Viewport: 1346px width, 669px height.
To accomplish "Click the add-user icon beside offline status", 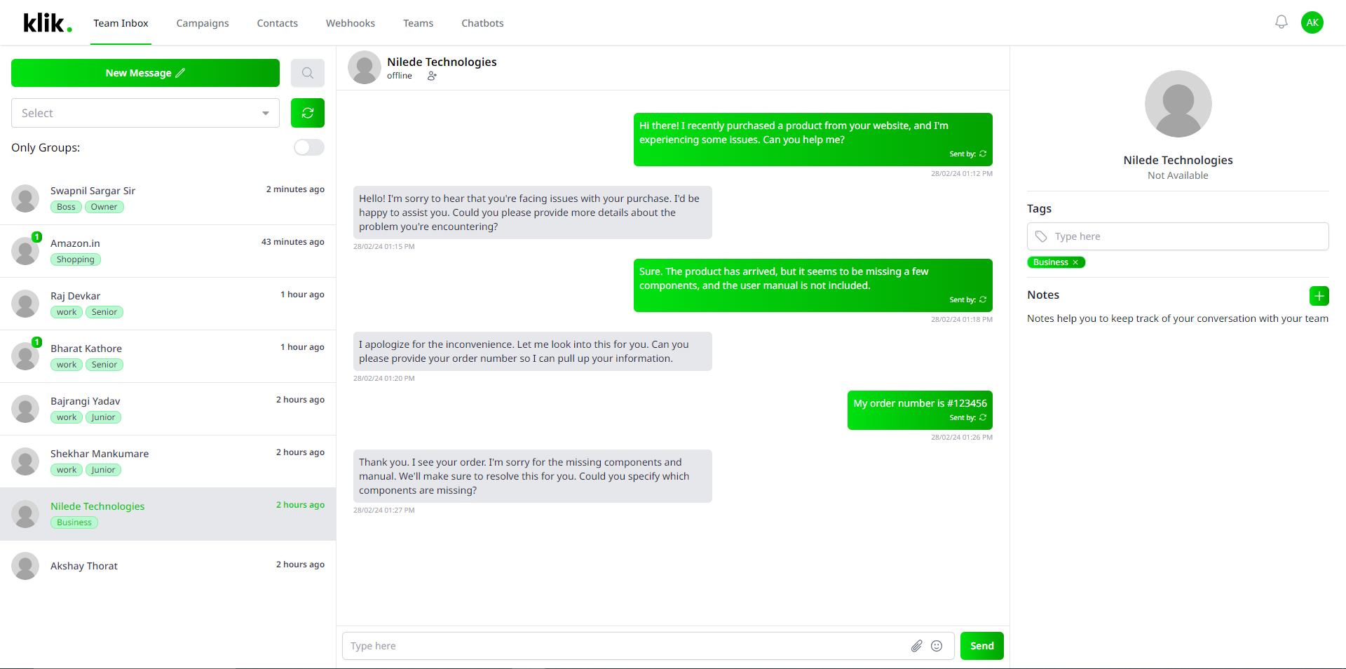I will point(432,76).
